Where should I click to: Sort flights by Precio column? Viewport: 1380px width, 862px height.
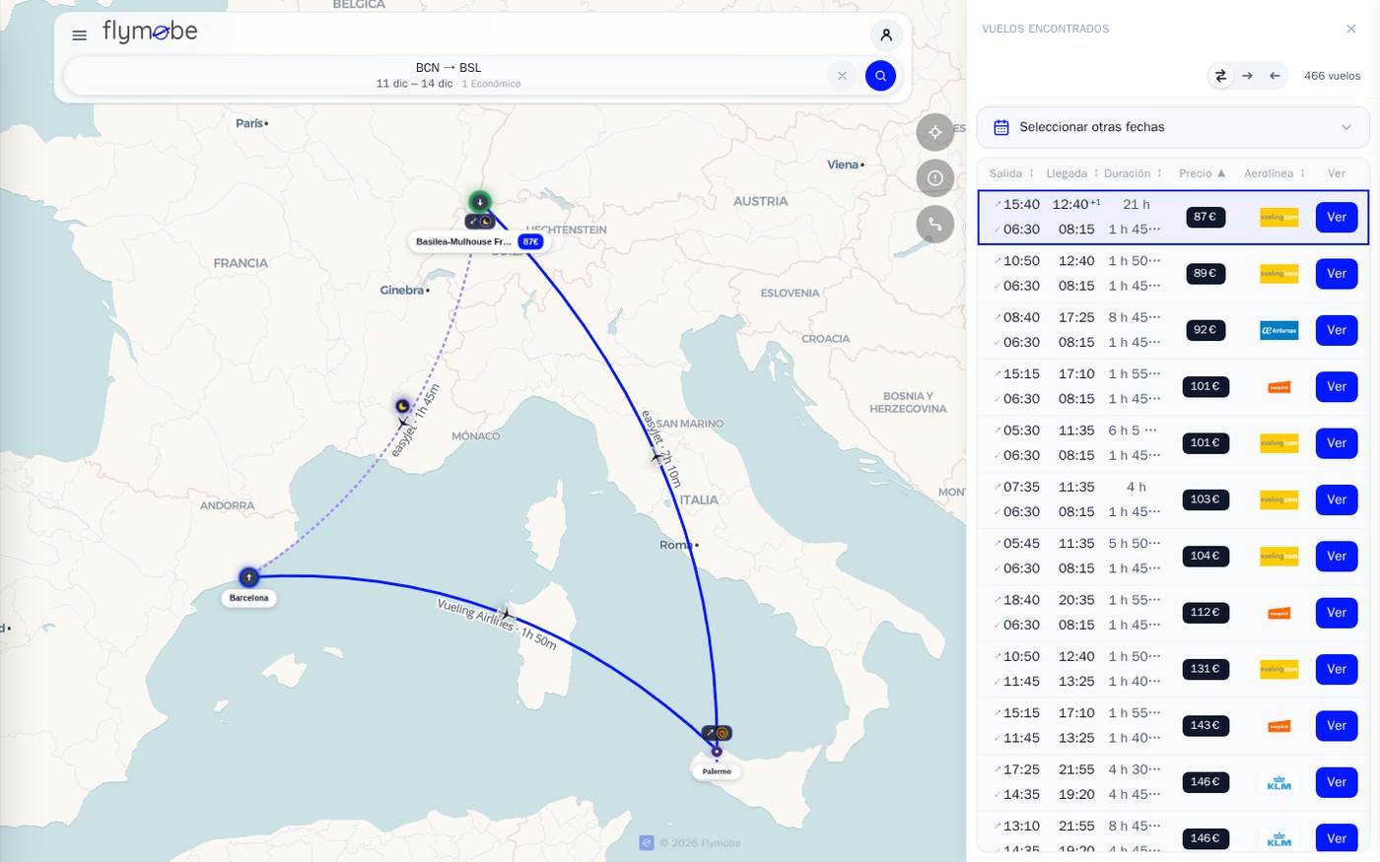coord(1203,173)
